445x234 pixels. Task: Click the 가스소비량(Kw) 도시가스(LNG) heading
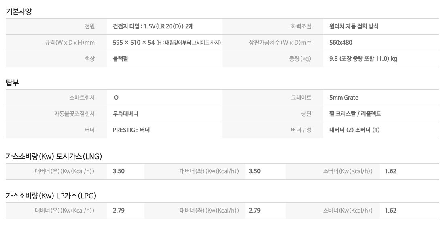[x=54, y=156]
